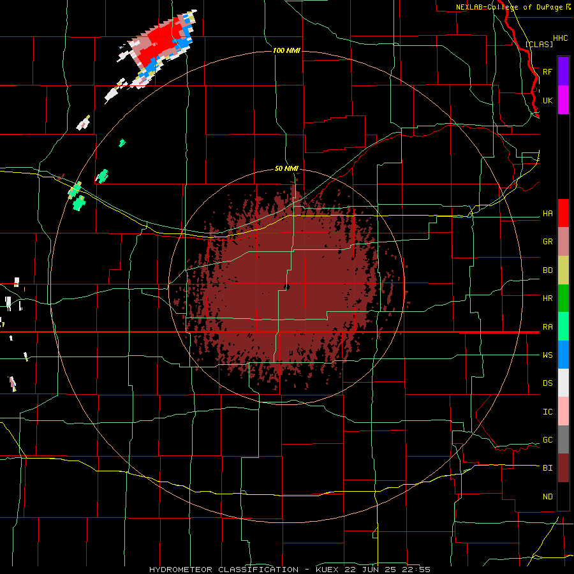Click the 'GR' legend label
Screen dimensions: 574x574
pyautogui.click(x=547, y=241)
